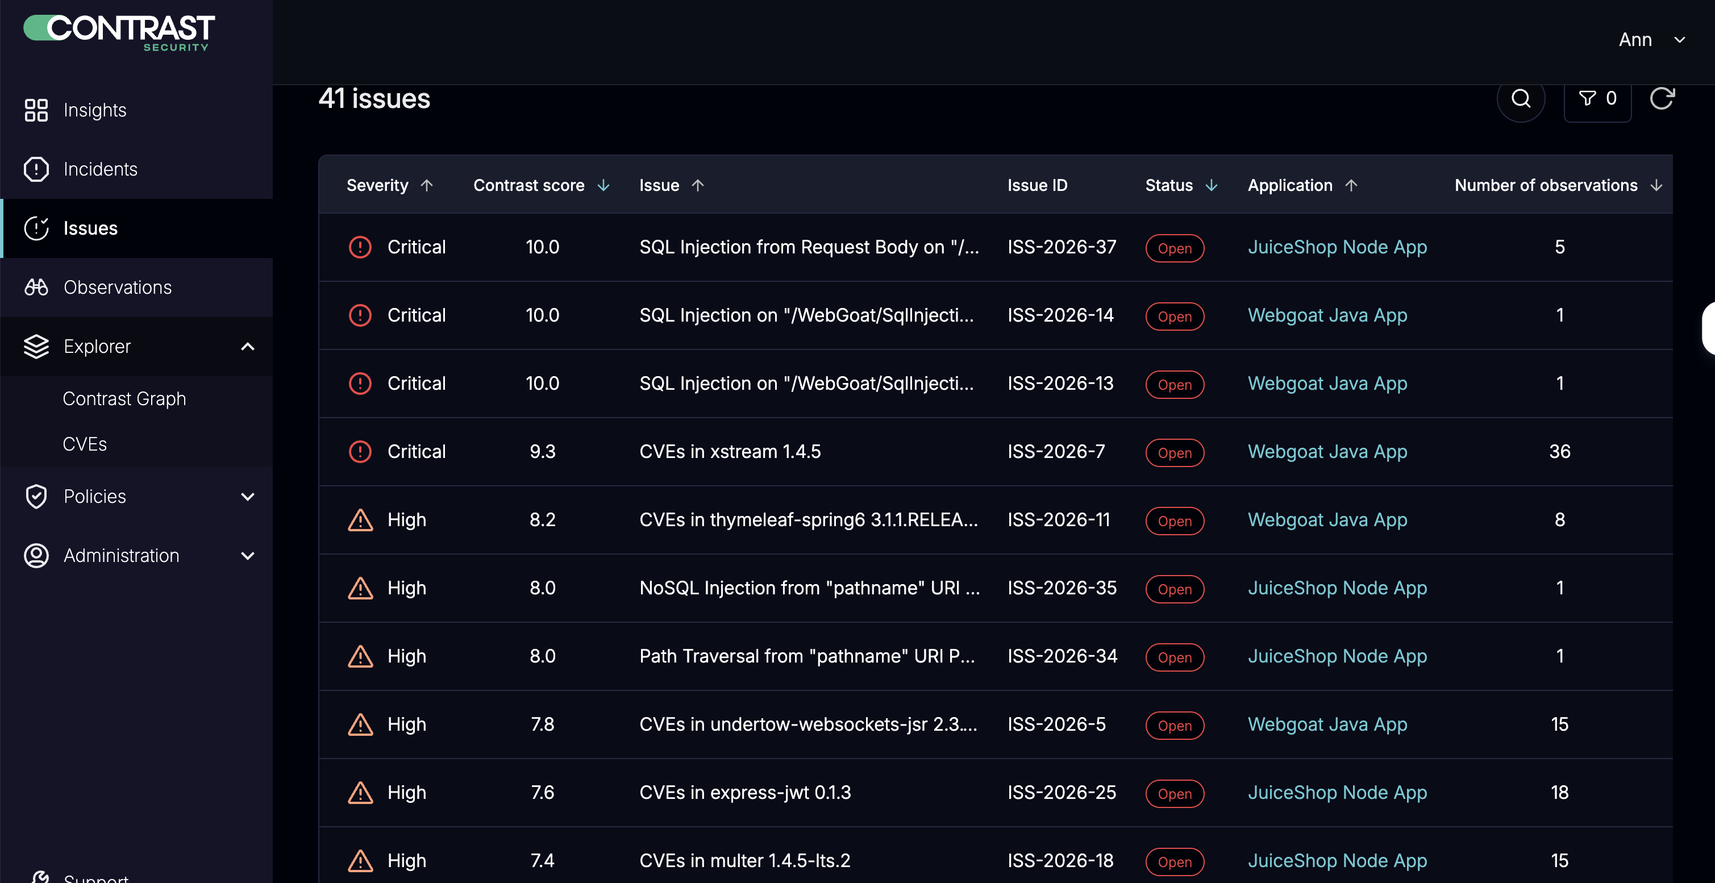This screenshot has height=883, width=1715.
Task: Open CVEs submenu item
Action: click(x=85, y=444)
